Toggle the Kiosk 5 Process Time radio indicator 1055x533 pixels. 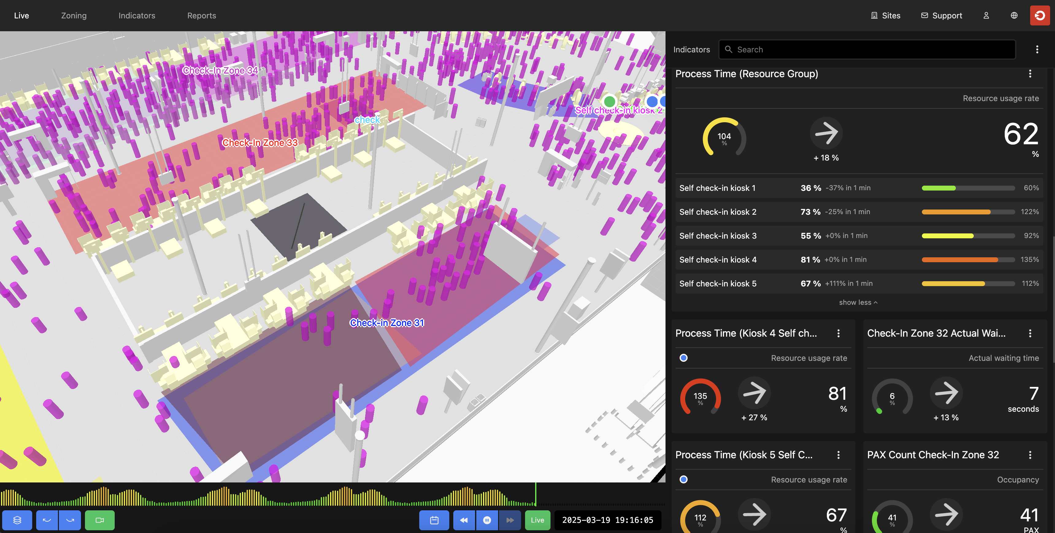pyautogui.click(x=684, y=479)
